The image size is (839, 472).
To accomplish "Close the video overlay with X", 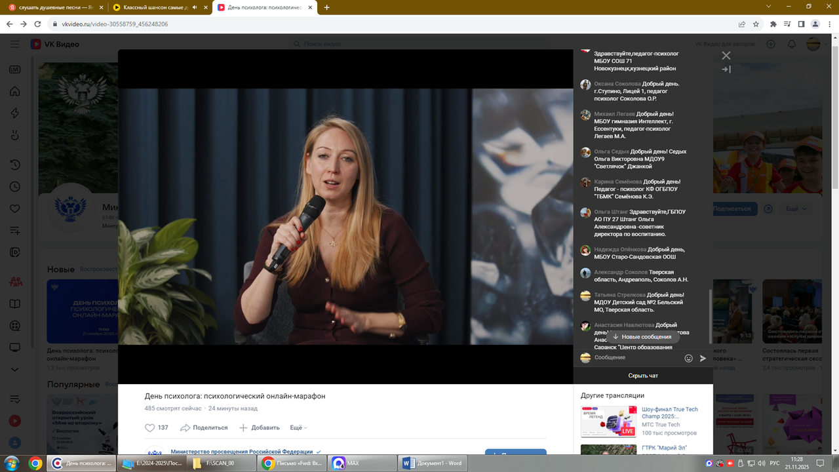I will click(x=726, y=55).
